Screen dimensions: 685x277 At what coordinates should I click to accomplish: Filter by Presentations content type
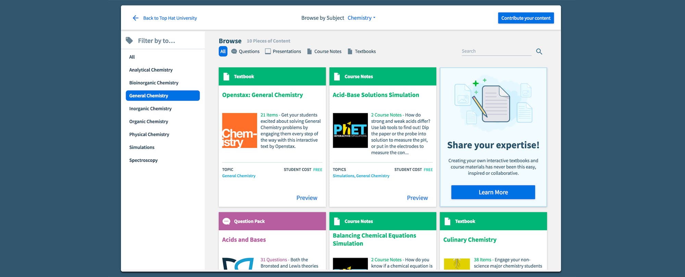pos(283,51)
